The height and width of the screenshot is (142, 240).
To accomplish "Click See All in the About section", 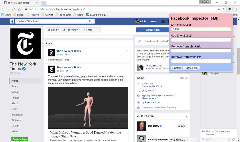I will 184,78.
